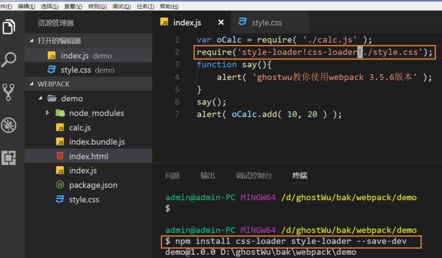Switch to the style.css editor tab
Screen dimensions: 442x258
[x=270, y=22]
